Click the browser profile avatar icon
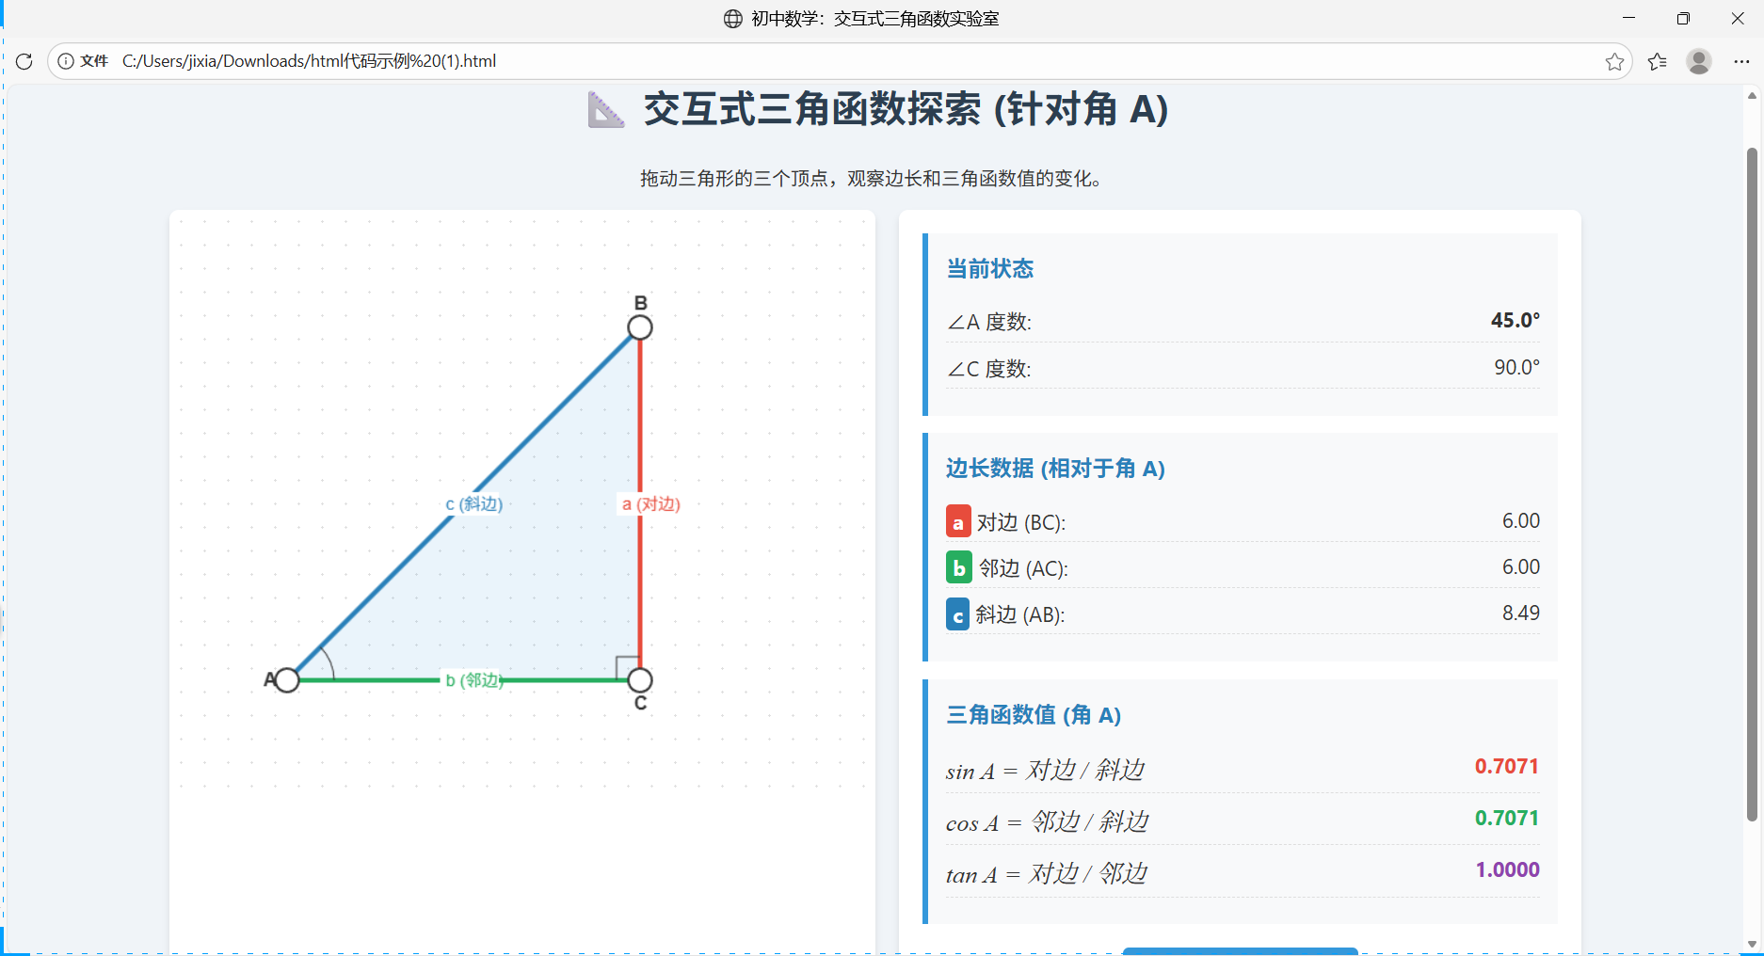Screen dimensions: 1764x956 (1699, 61)
